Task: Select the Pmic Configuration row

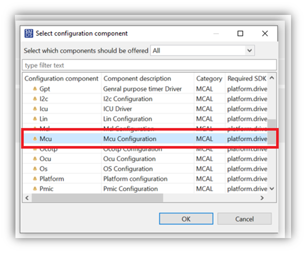Action: 130,189
